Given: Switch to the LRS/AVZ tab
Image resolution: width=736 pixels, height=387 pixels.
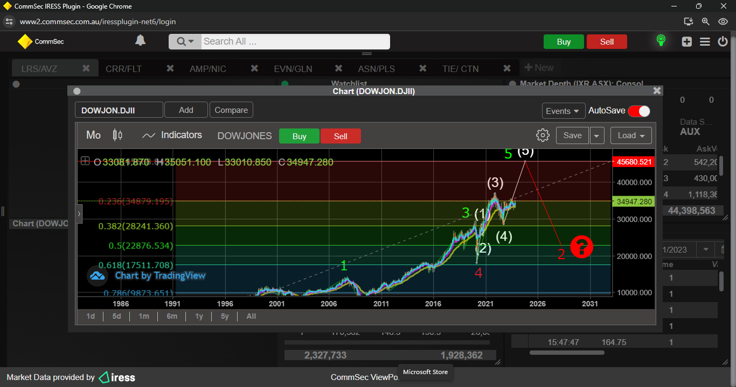Looking at the screenshot, I should click(39, 69).
